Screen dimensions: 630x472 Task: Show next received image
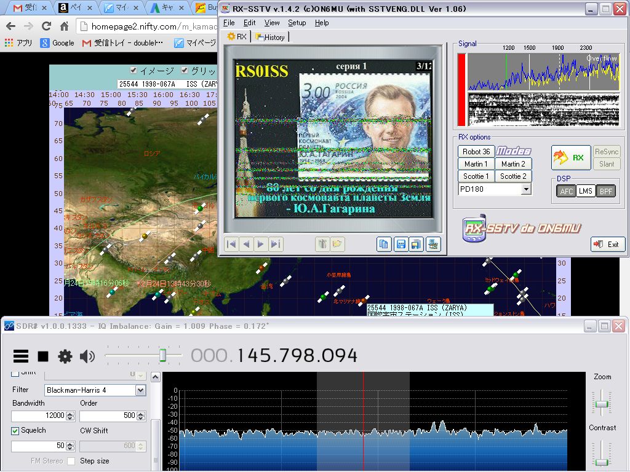tap(261, 244)
